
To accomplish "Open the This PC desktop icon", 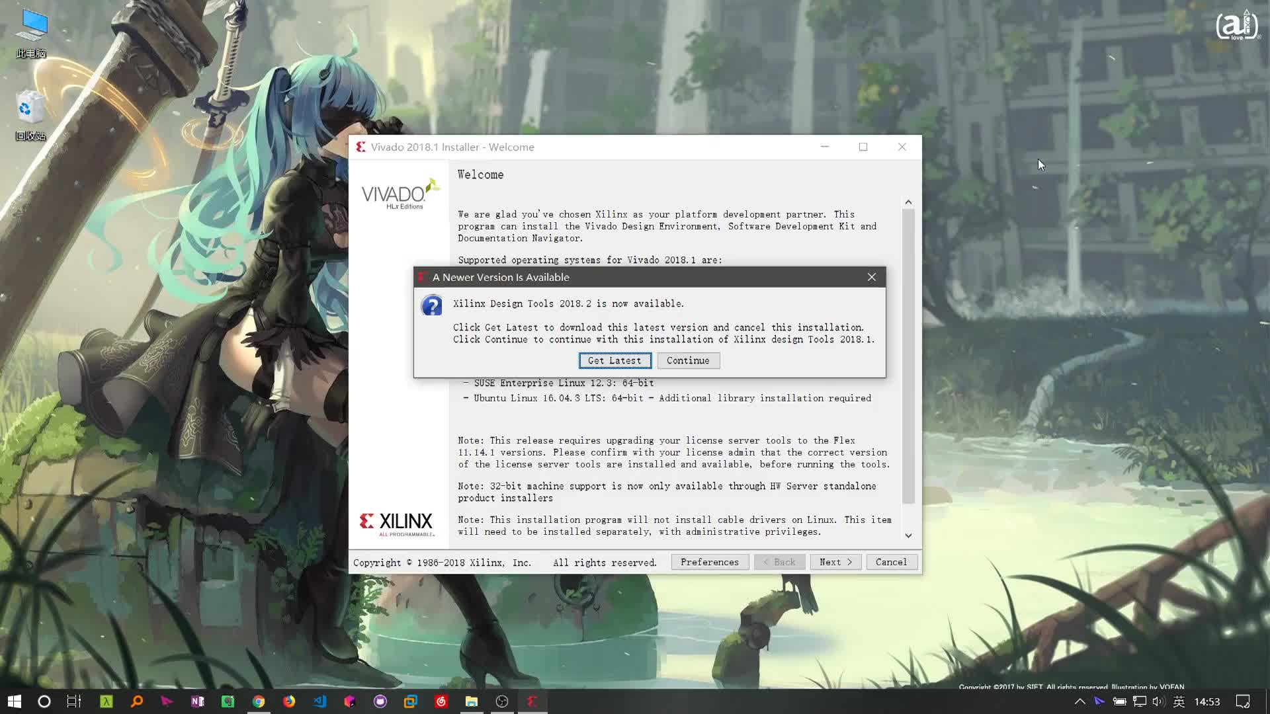I will [31, 34].
